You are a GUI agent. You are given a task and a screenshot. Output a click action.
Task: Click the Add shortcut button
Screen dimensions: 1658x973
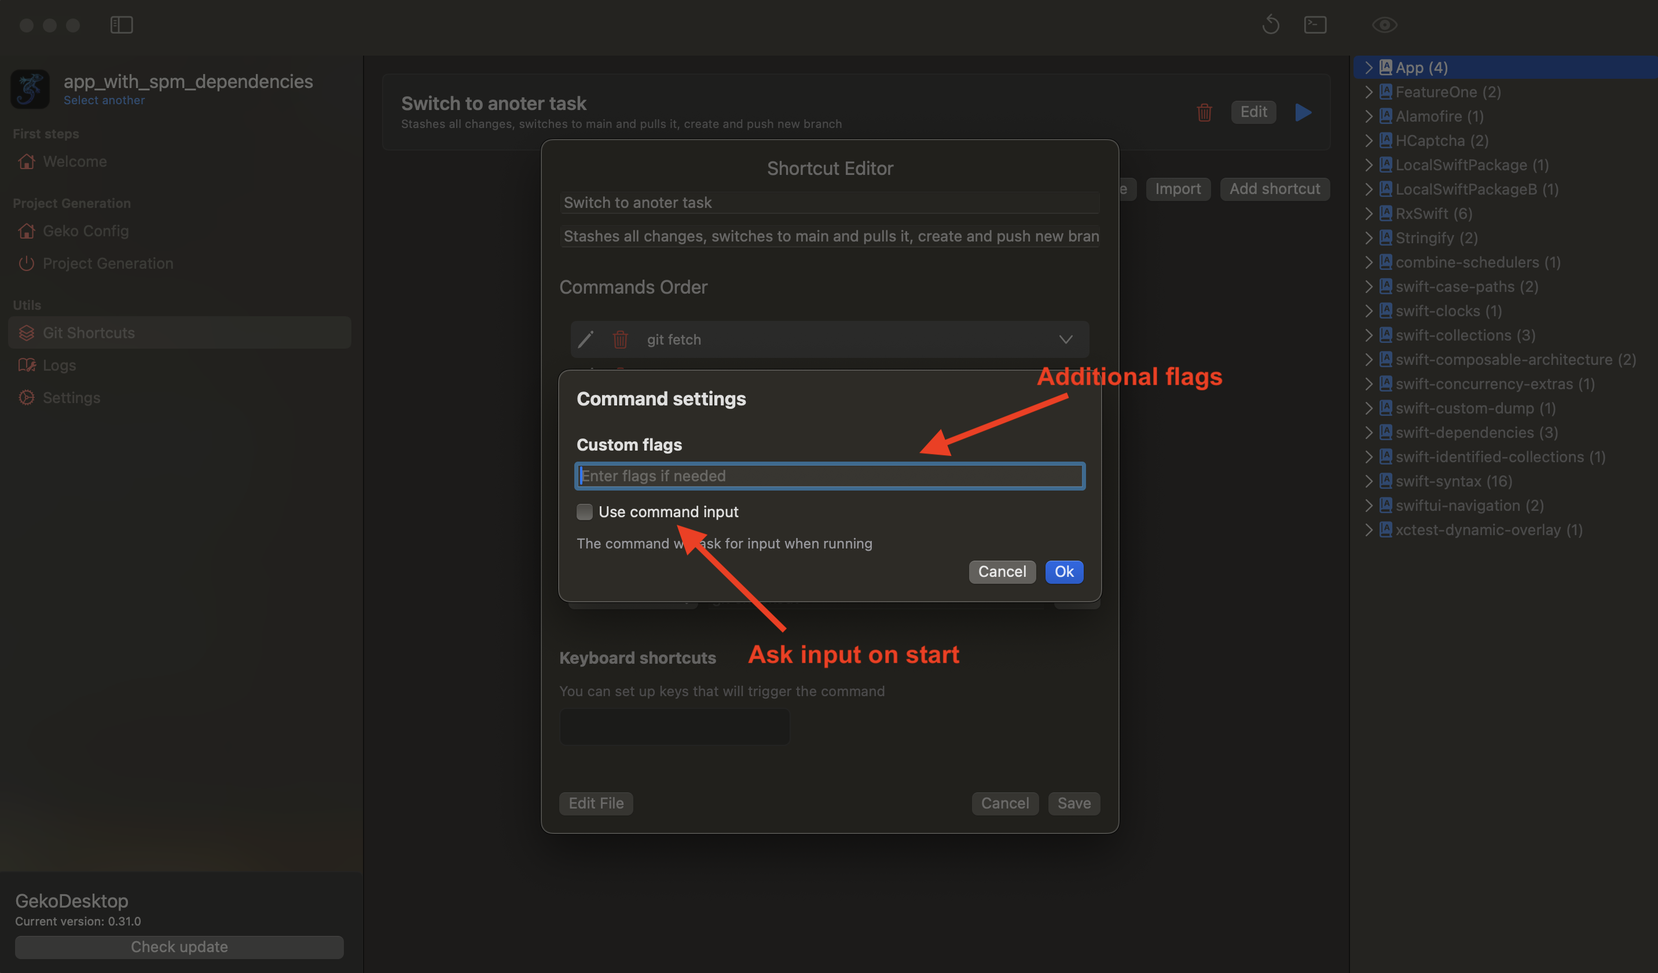pyautogui.click(x=1274, y=189)
